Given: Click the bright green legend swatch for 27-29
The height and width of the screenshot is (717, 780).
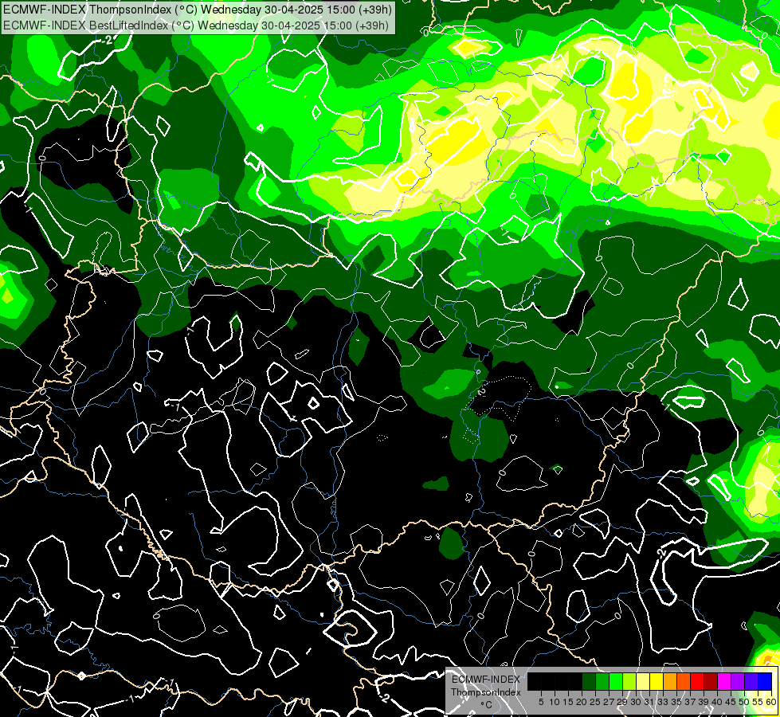Looking at the screenshot, I should tap(616, 682).
